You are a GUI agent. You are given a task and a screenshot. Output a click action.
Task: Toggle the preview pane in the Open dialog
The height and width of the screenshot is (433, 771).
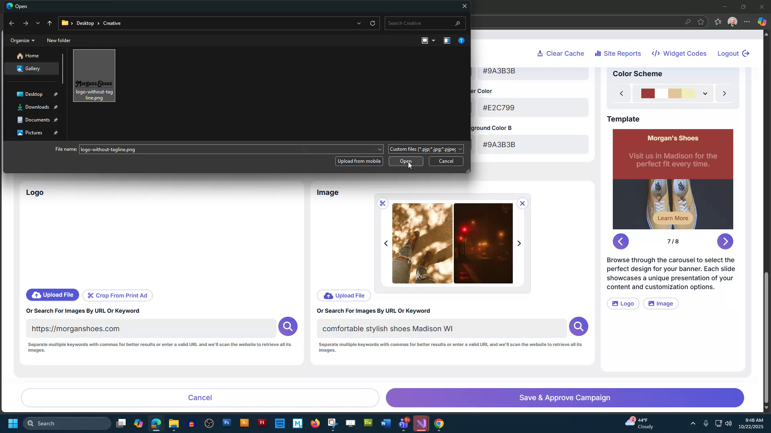point(447,40)
